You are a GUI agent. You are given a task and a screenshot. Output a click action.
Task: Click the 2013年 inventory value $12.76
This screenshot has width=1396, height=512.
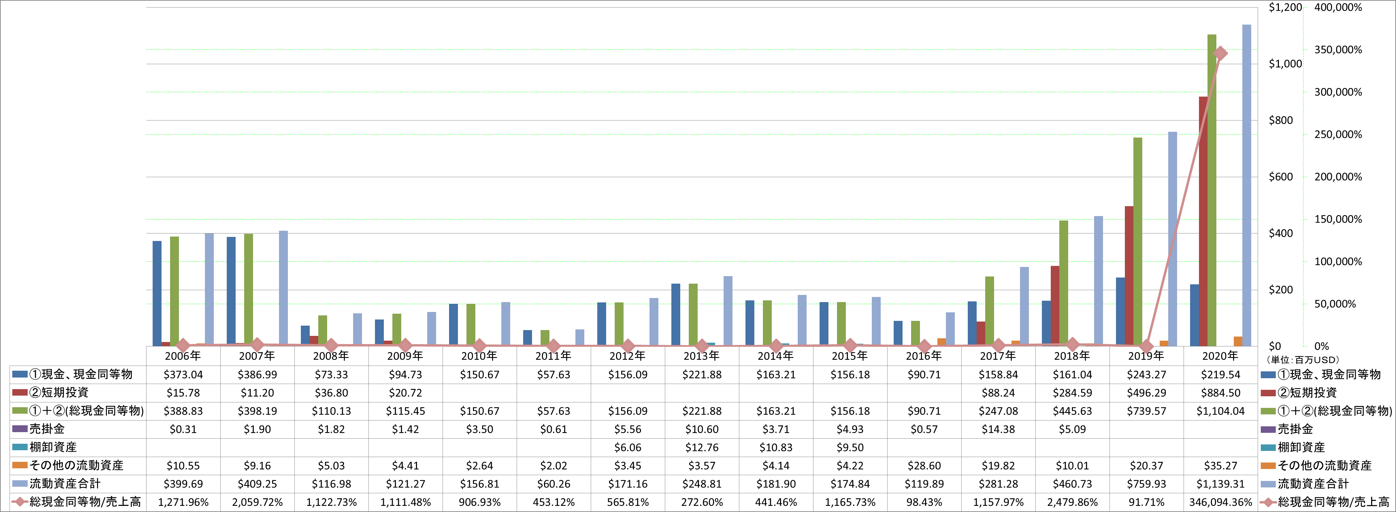[702, 447]
